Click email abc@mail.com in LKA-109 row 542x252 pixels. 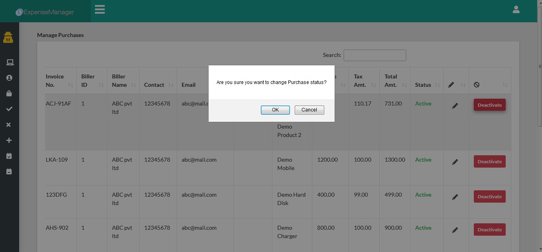pyautogui.click(x=199, y=160)
